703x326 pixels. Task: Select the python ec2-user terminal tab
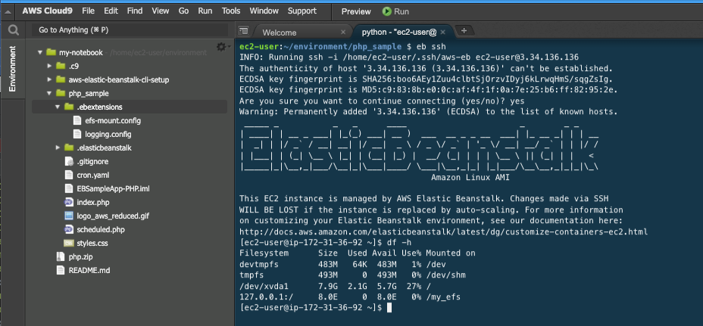pos(399,33)
